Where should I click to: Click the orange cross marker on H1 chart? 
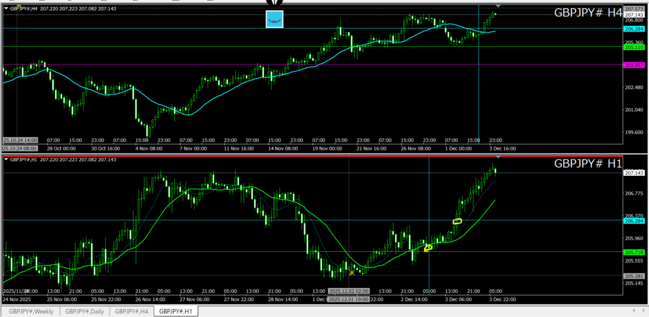(351, 273)
